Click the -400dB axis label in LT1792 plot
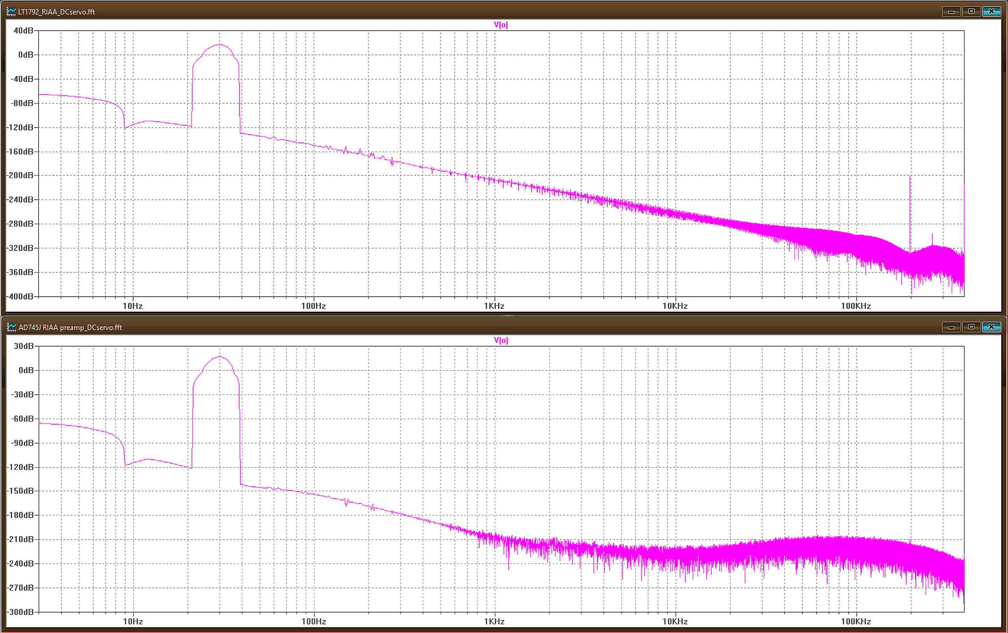This screenshot has width=1008, height=633. (20, 297)
